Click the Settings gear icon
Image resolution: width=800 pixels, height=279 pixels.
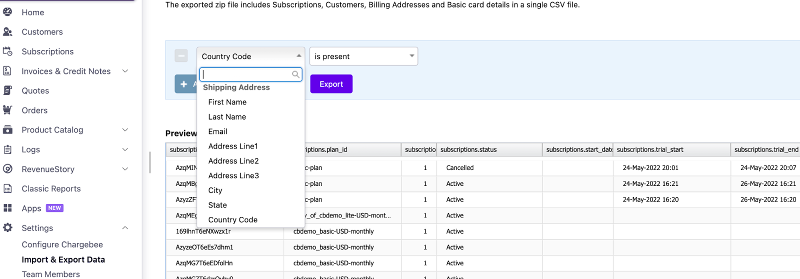[x=7, y=227]
